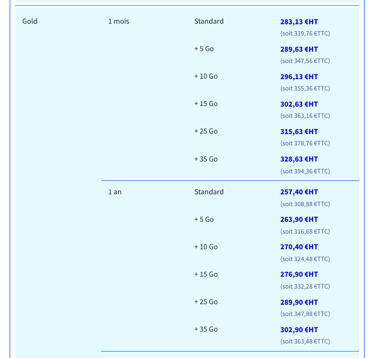Select the 263,90 €HT price
Viewport: 370px width, 358px height.
(298, 220)
